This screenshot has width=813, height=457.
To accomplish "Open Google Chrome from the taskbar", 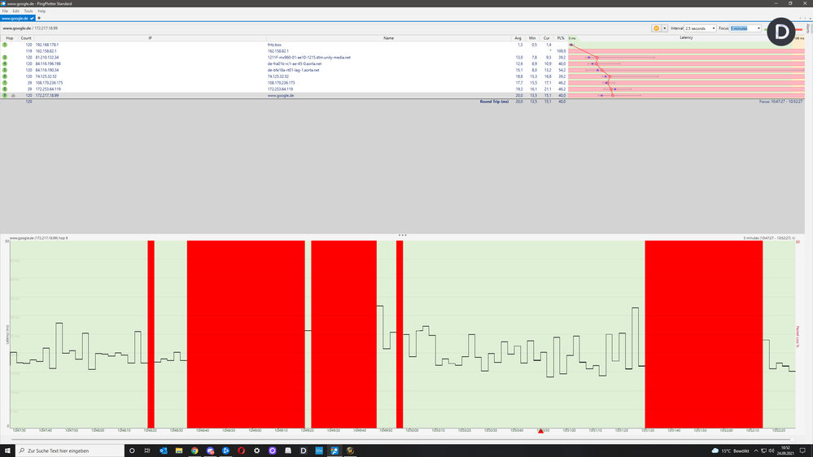I will tap(195, 450).
